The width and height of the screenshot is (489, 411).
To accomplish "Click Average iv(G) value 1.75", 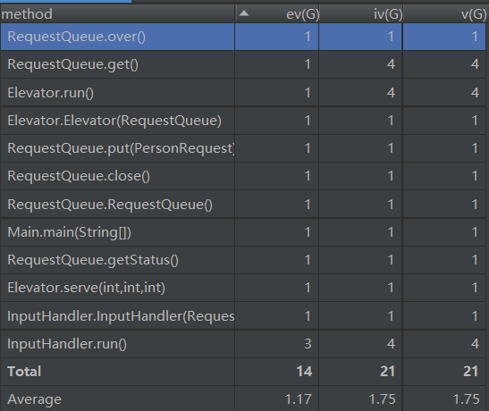I will click(x=382, y=399).
